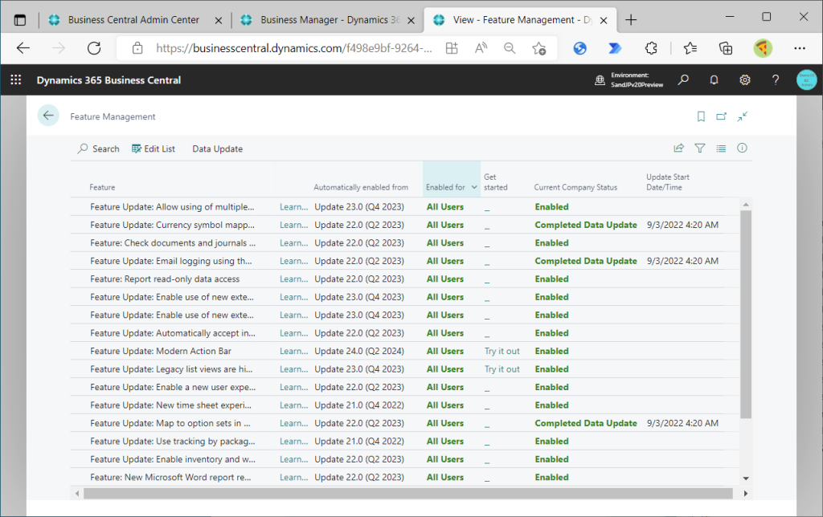The width and height of the screenshot is (823, 517).
Task: Click Try it out for Modern Action Bar
Action: click(x=502, y=351)
